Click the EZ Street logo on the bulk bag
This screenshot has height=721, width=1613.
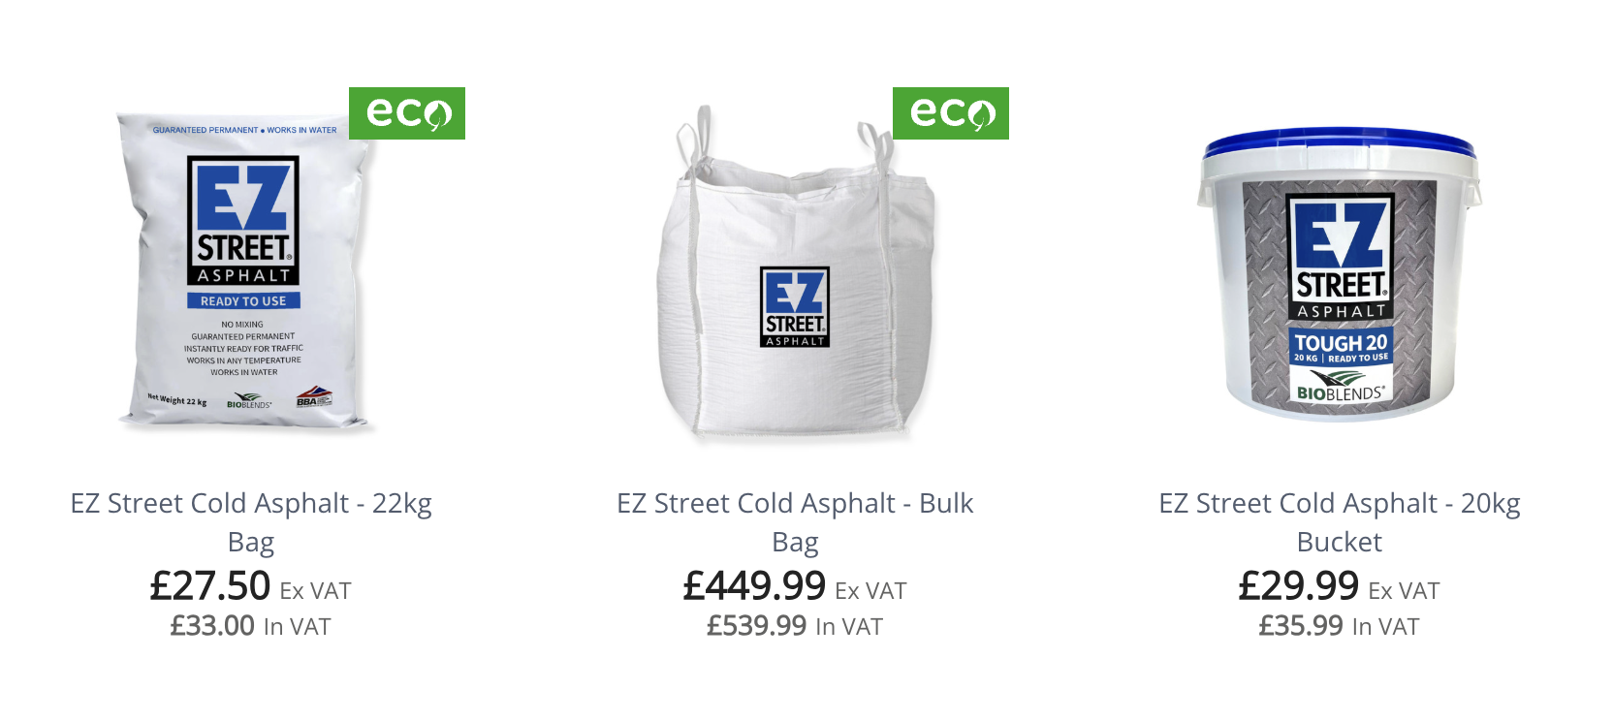click(x=795, y=307)
